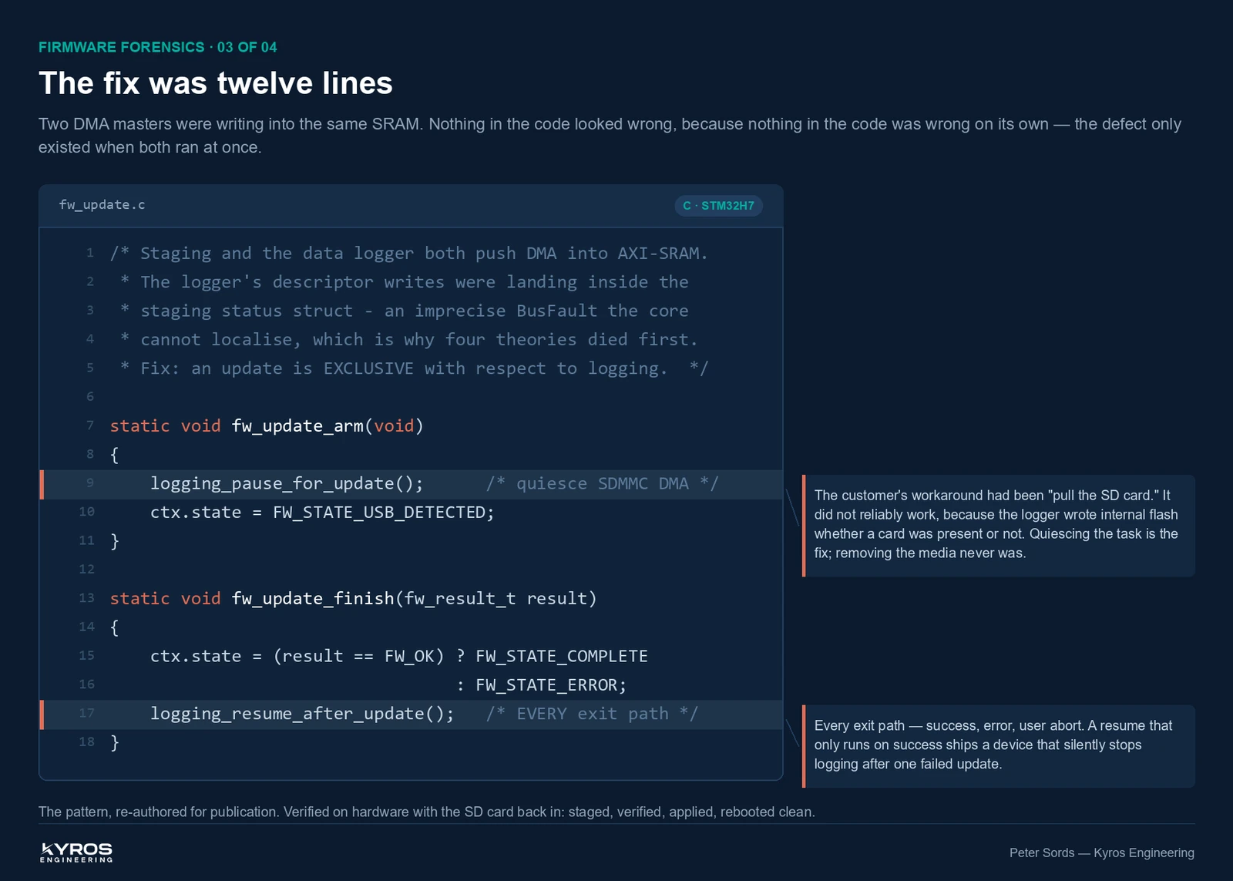The width and height of the screenshot is (1233, 881).
Task: Click the ': FW_STATE_ERROR;' line
Action: click(x=542, y=685)
